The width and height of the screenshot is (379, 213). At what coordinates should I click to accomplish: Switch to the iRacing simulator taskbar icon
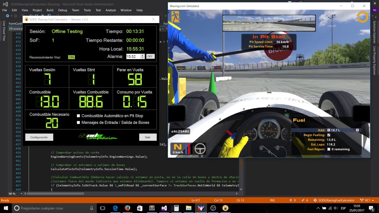point(201,208)
